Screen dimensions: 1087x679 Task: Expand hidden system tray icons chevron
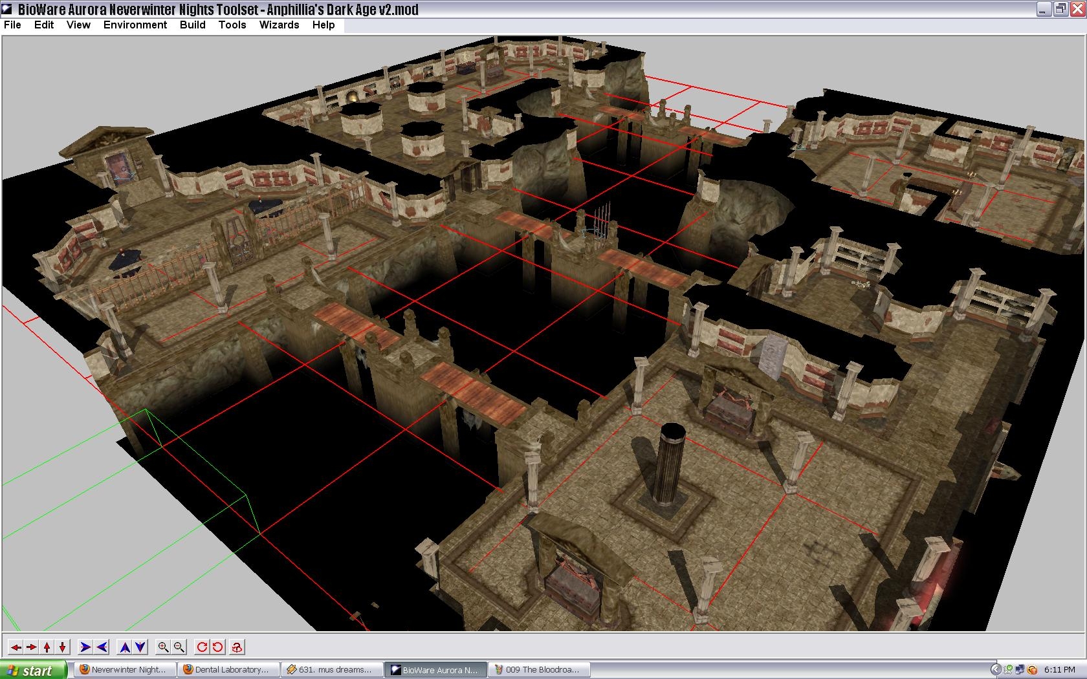pyautogui.click(x=996, y=670)
